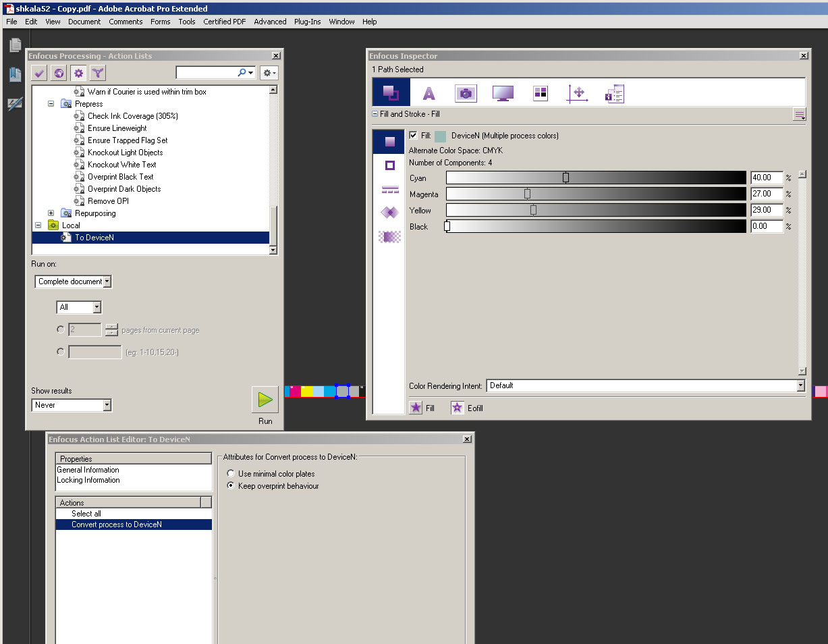Screen dimensions: 828x644
Task: Open the Pages panel in Acrobat's sidebar
Action: 15,45
